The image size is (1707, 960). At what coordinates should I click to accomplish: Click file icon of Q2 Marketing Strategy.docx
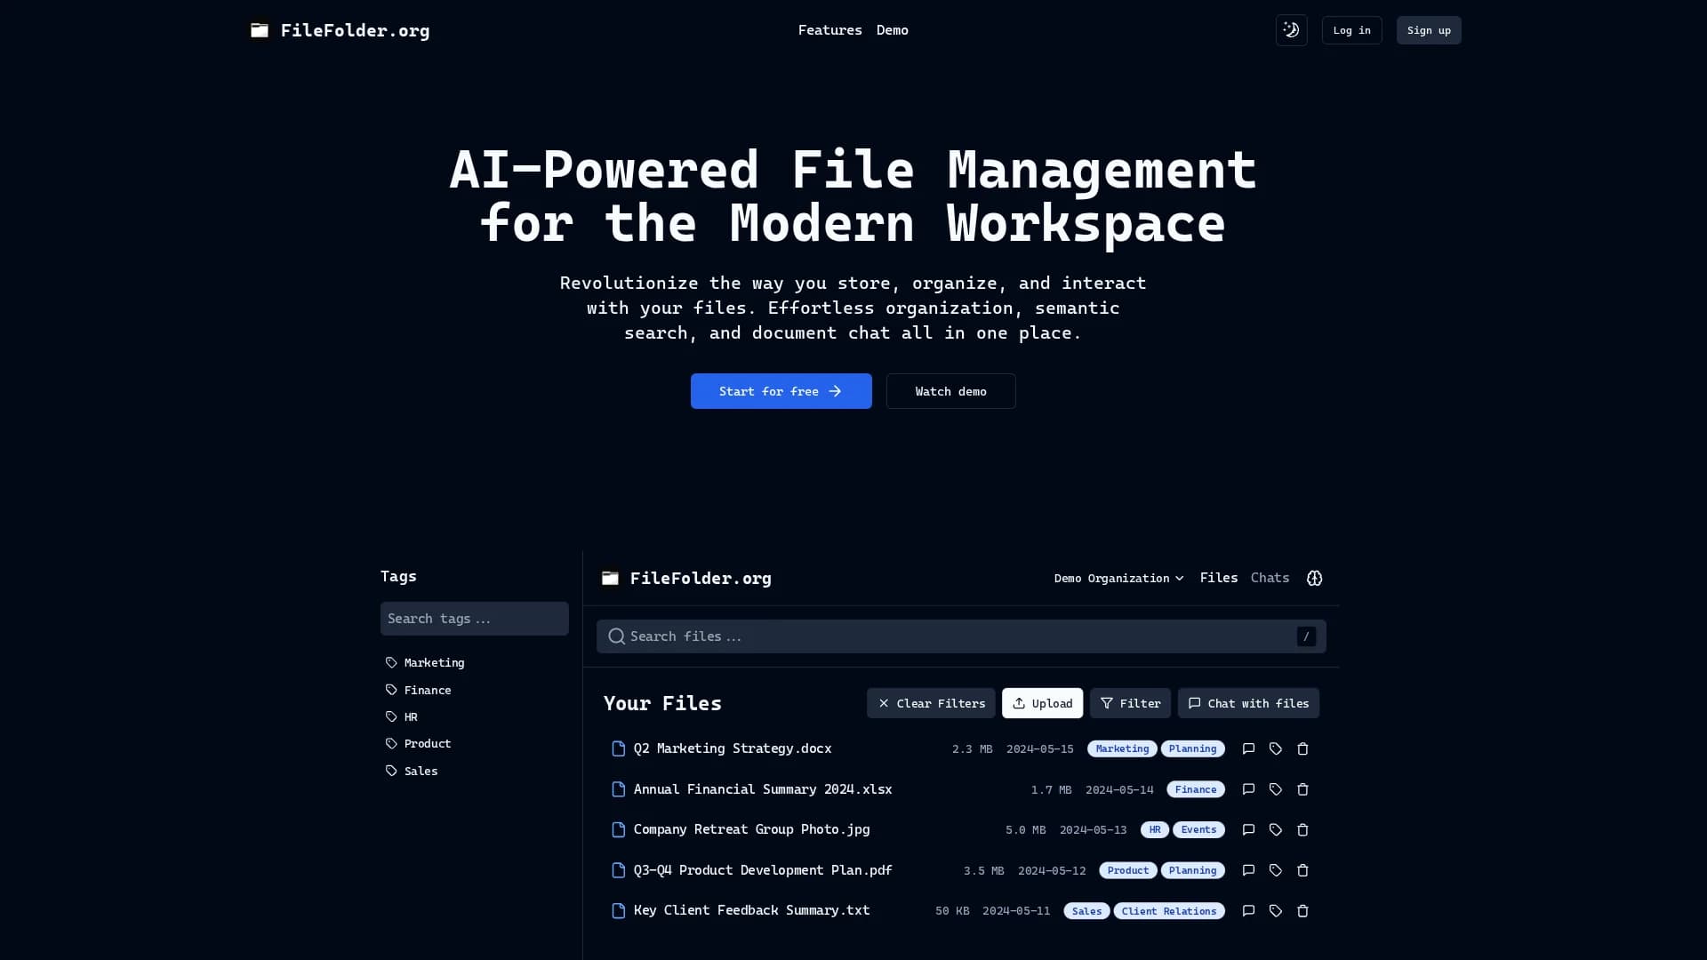click(x=619, y=748)
